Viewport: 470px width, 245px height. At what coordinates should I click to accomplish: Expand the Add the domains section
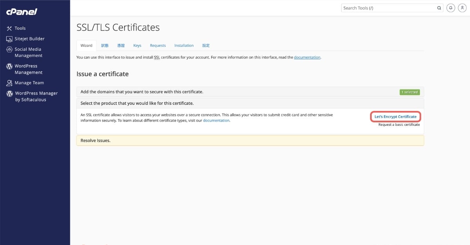click(250, 92)
